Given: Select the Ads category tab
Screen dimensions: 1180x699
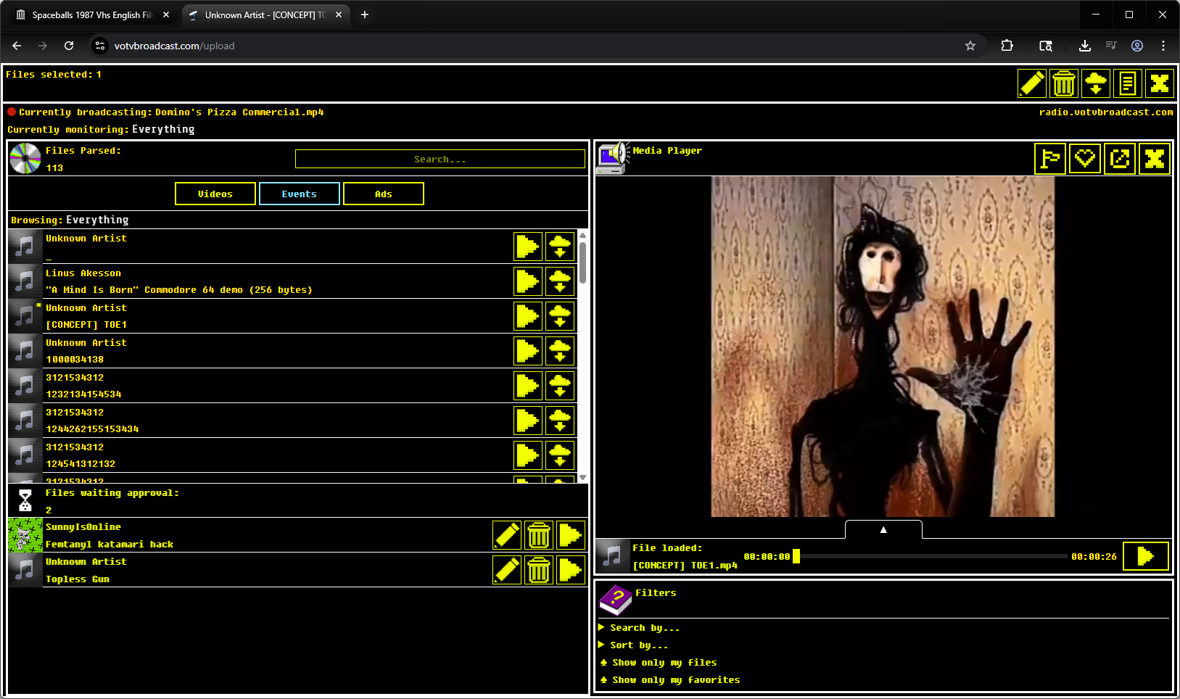Looking at the screenshot, I should coord(384,194).
